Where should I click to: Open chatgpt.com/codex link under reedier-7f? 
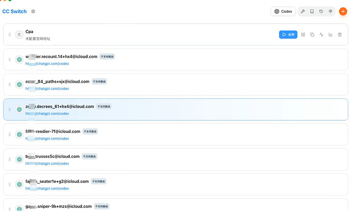click(47, 139)
